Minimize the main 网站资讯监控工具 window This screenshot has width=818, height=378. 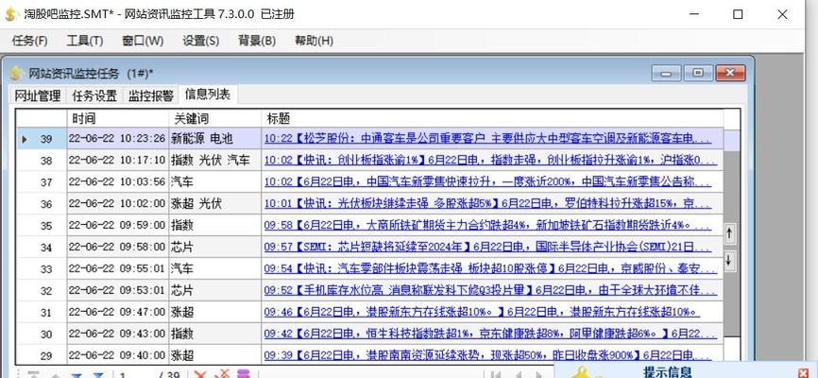(693, 14)
